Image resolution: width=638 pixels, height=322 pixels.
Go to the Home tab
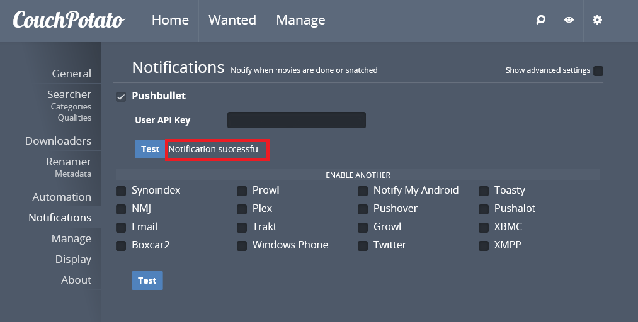[170, 20]
